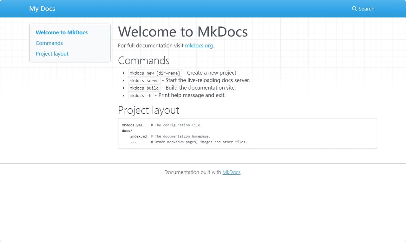This screenshot has width=406, height=242.
Task: Follow the mkdocs.org link
Action: pyautogui.click(x=199, y=45)
